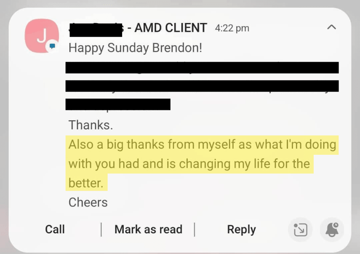Tap the Cheers sign-off line
The height and width of the screenshot is (254, 360).
pyautogui.click(x=88, y=202)
